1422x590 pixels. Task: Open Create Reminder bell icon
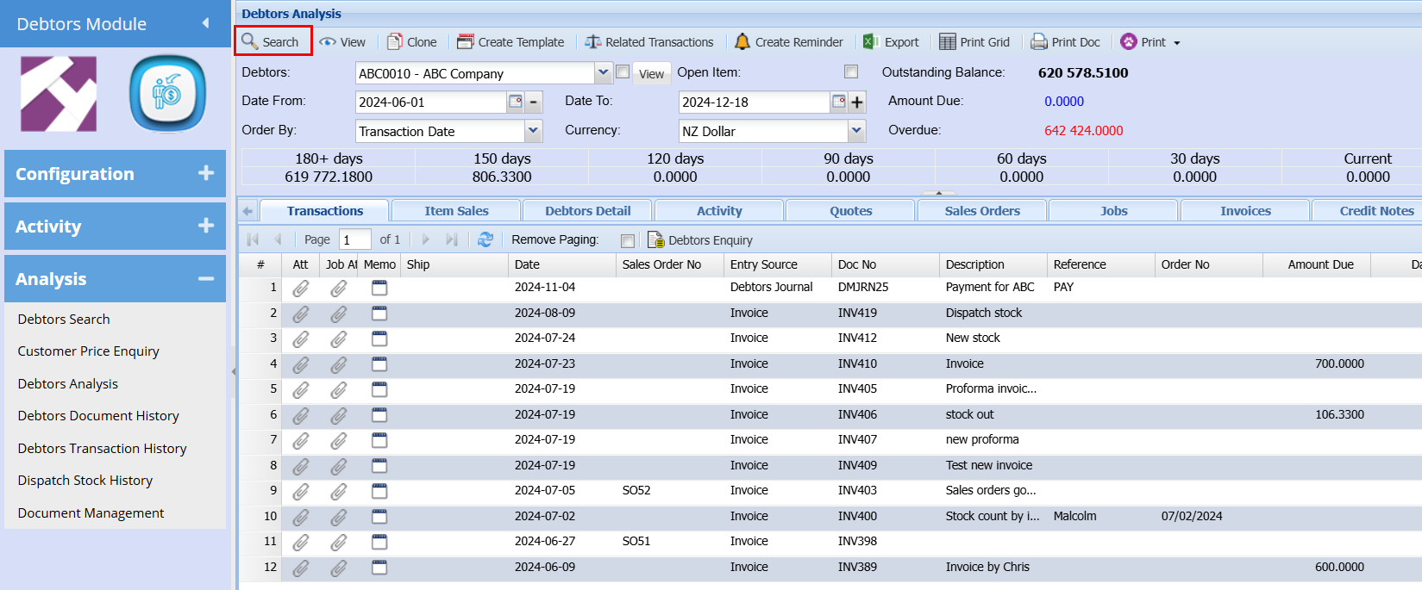coord(742,41)
